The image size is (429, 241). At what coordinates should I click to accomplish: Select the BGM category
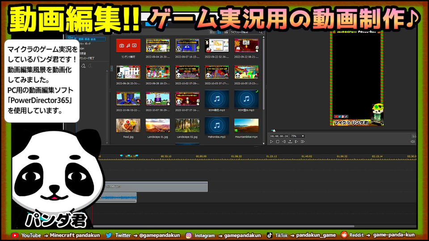click(x=81, y=49)
